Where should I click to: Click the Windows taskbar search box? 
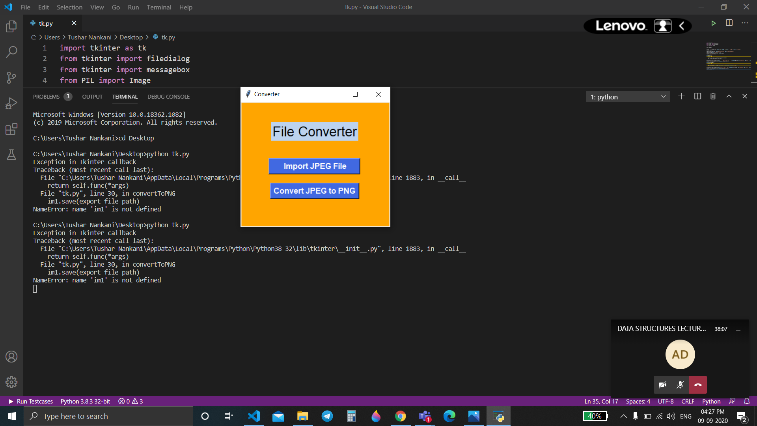108,416
